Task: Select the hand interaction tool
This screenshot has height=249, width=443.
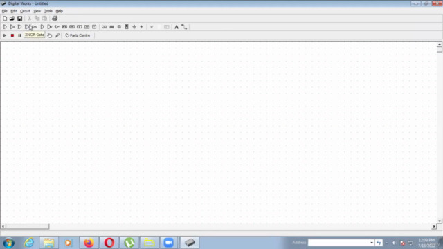Action: point(50,35)
